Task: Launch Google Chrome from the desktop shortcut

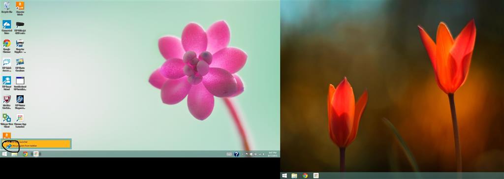Action: pos(7,46)
